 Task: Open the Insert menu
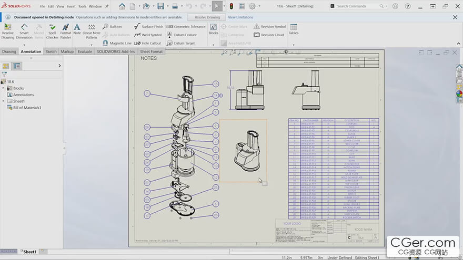(x=71, y=6)
